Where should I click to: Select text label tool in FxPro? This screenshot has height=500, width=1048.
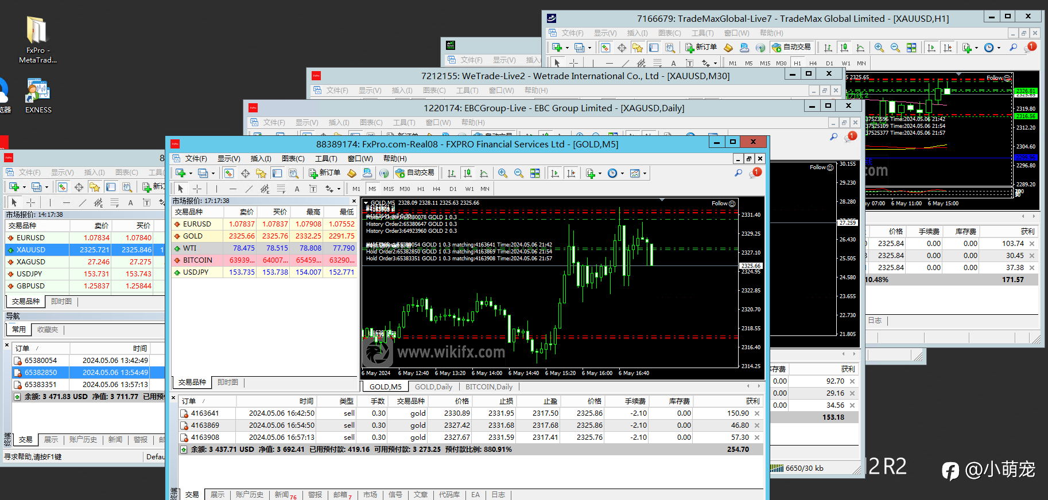point(313,189)
